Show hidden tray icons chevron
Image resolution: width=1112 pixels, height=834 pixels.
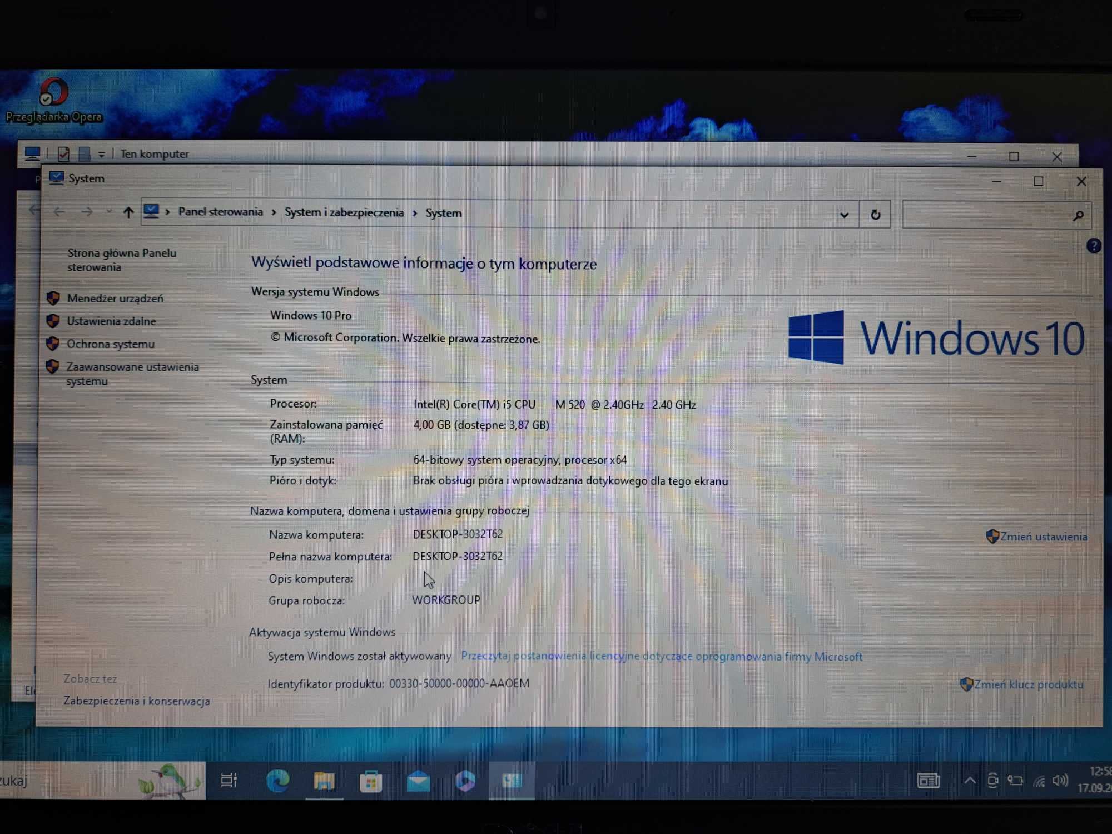tap(970, 781)
